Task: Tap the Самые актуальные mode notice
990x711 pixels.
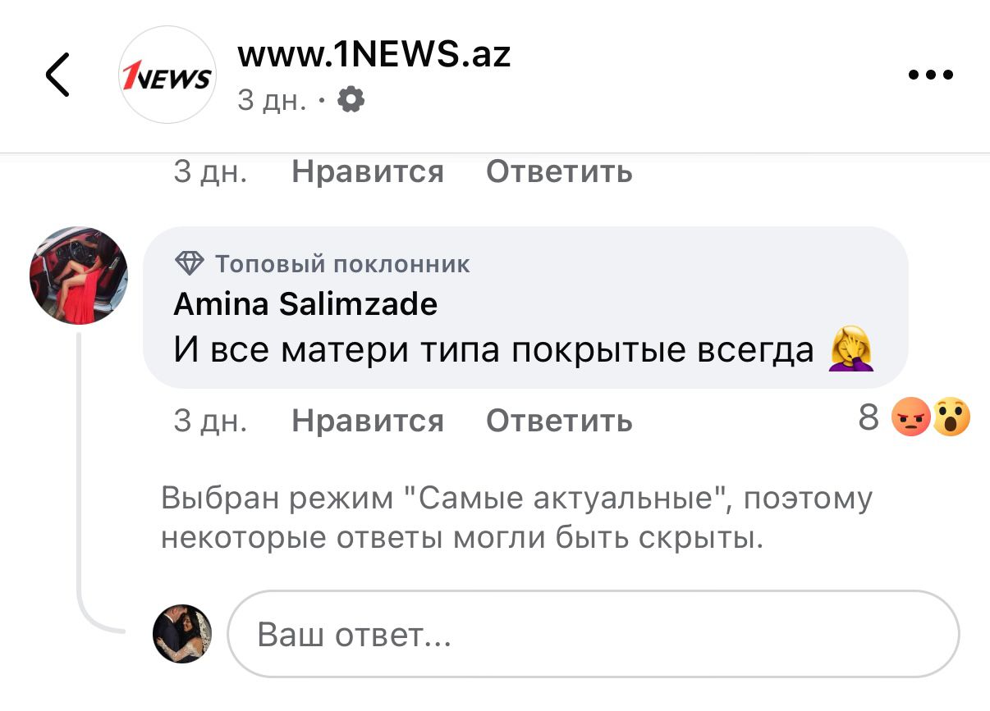Action: click(516, 518)
